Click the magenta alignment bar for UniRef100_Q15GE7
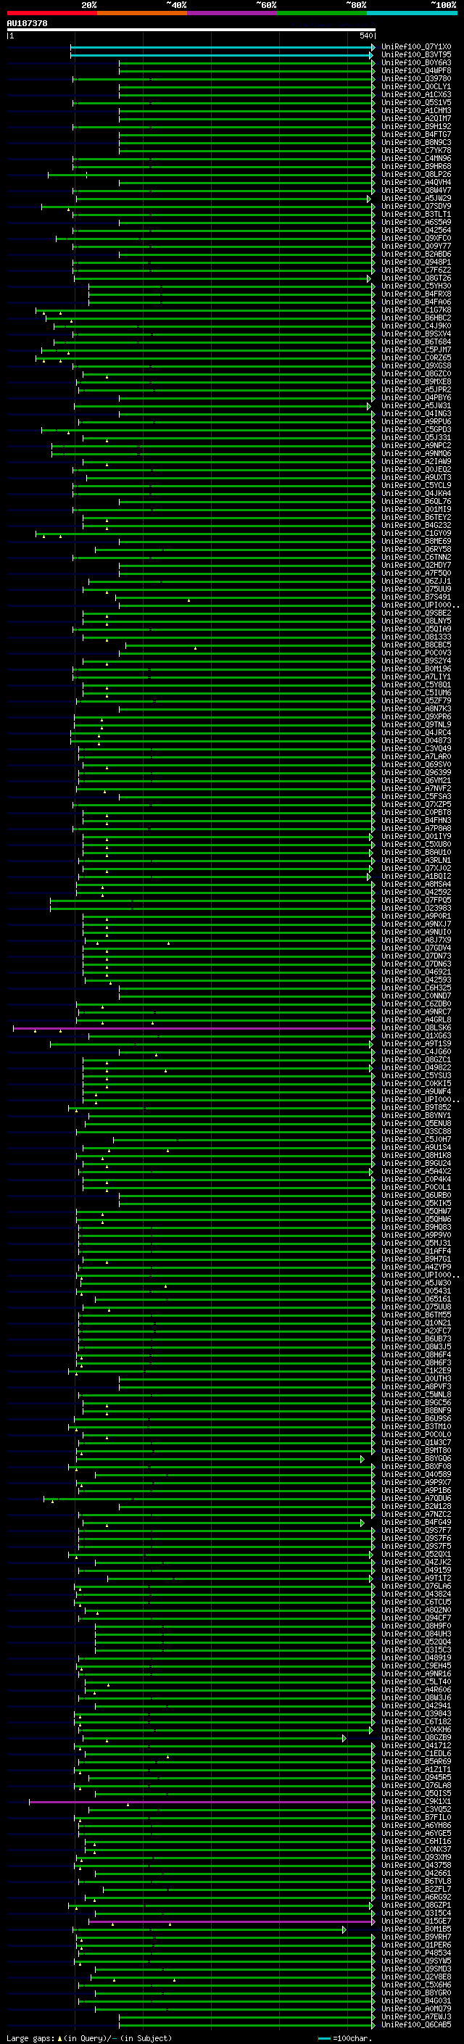 231,1921
